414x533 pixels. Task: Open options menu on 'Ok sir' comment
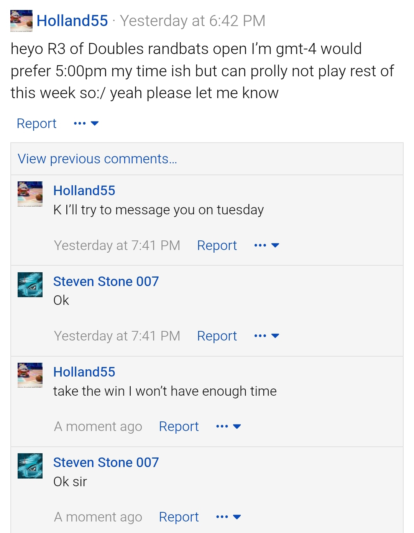228,517
